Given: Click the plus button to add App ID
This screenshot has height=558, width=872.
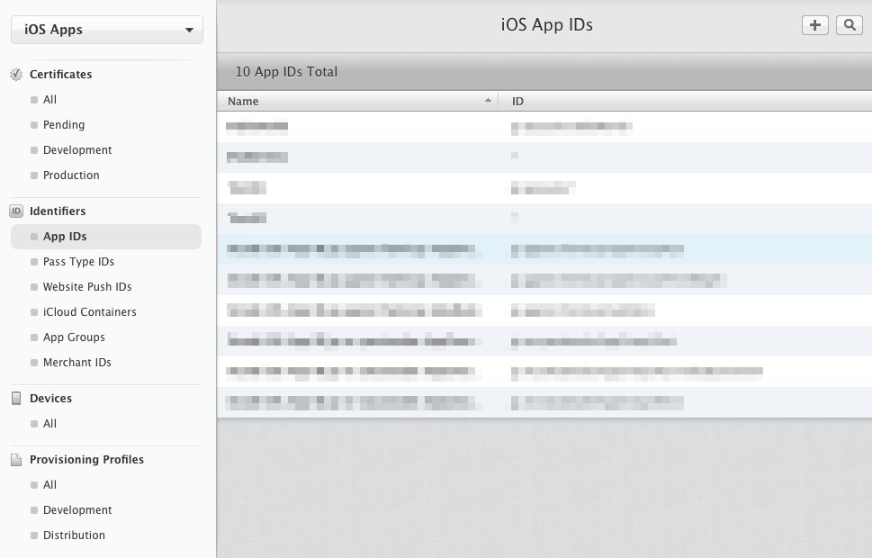Looking at the screenshot, I should [814, 25].
